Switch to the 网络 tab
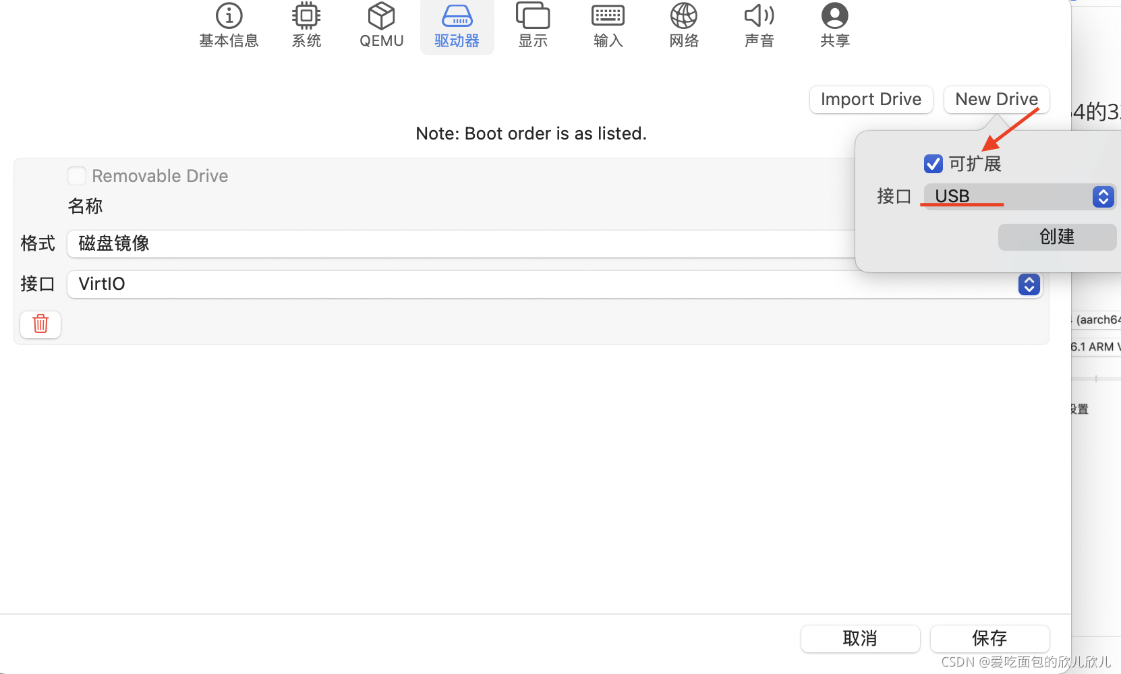1121x674 pixels. (x=684, y=26)
